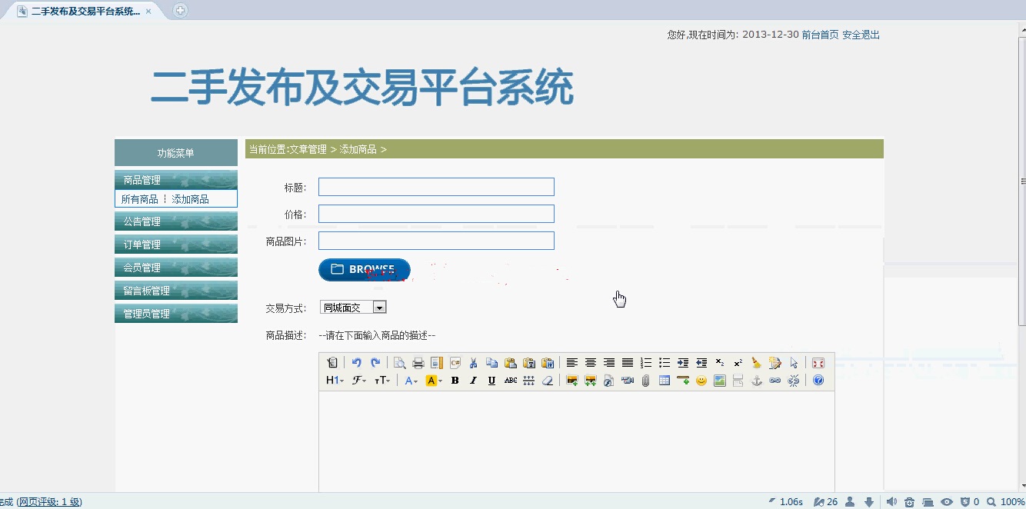Copy the selected editor text
This screenshot has width=1026, height=509.
click(x=492, y=363)
